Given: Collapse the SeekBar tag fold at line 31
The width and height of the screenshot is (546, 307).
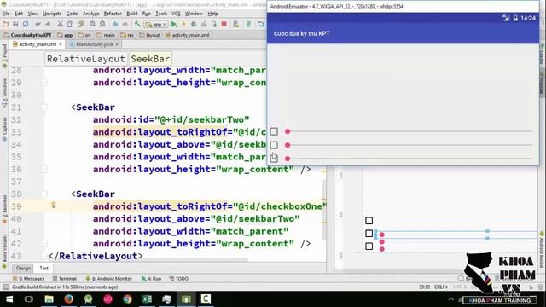Looking at the screenshot, I should pyautogui.click(x=44, y=107).
